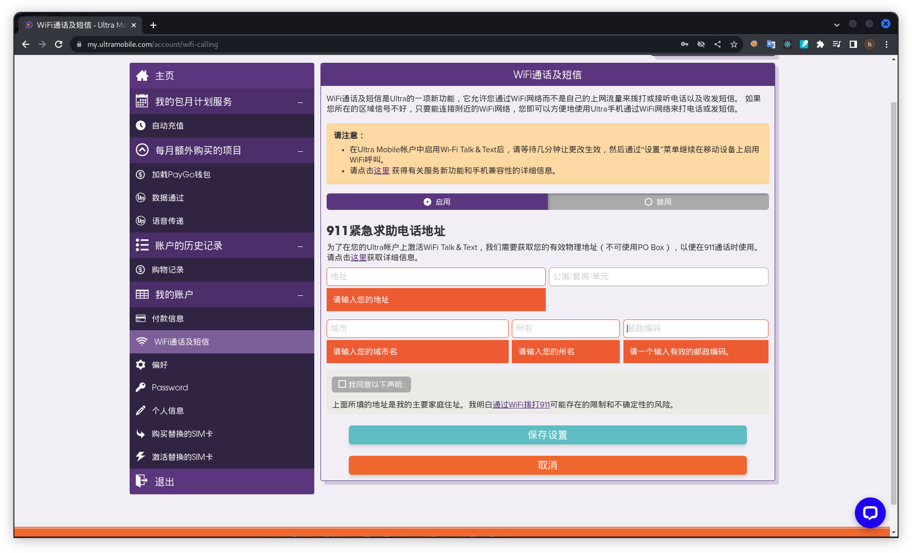Collapse the 我的账户 section

300,295
